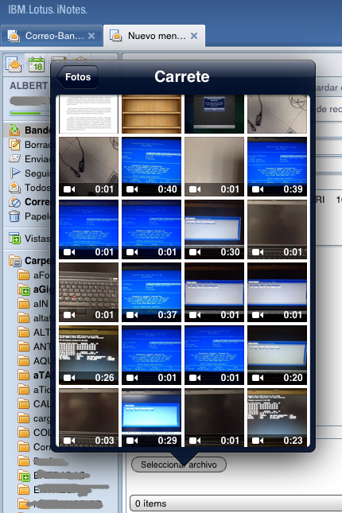Click the Carrete popover title
342x513 pixels.
click(x=181, y=76)
